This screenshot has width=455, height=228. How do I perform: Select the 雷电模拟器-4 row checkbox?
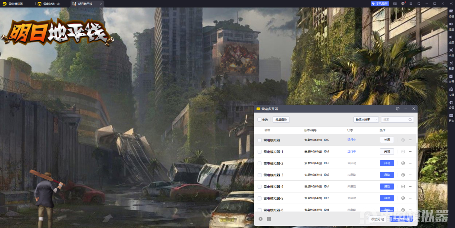tap(260, 186)
